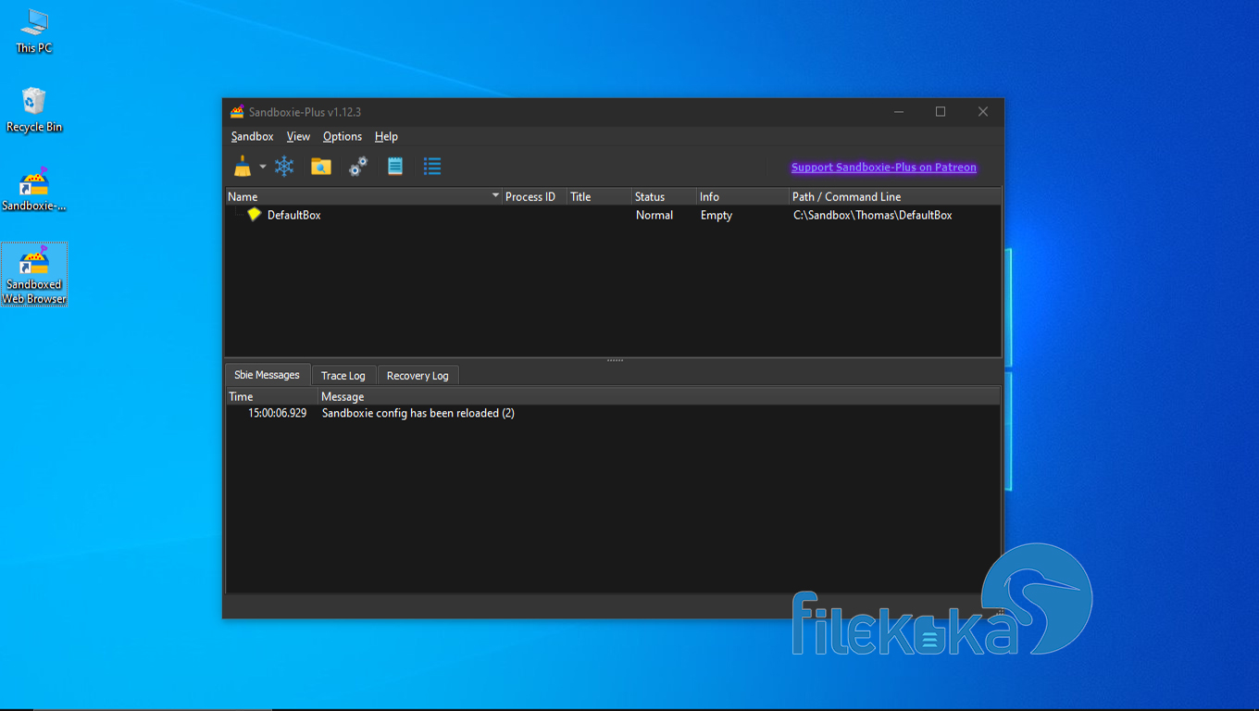Open Global Settings gears icon

[358, 167]
